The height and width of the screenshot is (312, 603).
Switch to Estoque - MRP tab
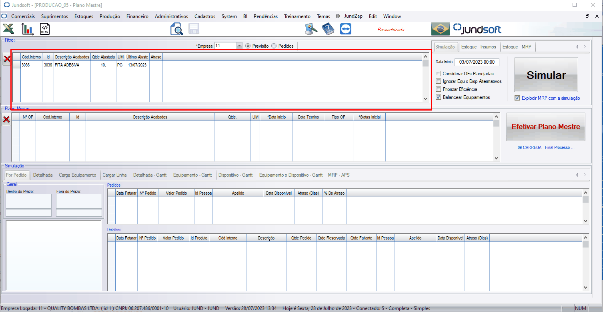pyautogui.click(x=517, y=47)
